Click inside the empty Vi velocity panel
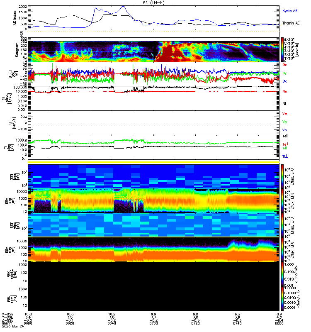The image size is (311, 332). click(153, 123)
